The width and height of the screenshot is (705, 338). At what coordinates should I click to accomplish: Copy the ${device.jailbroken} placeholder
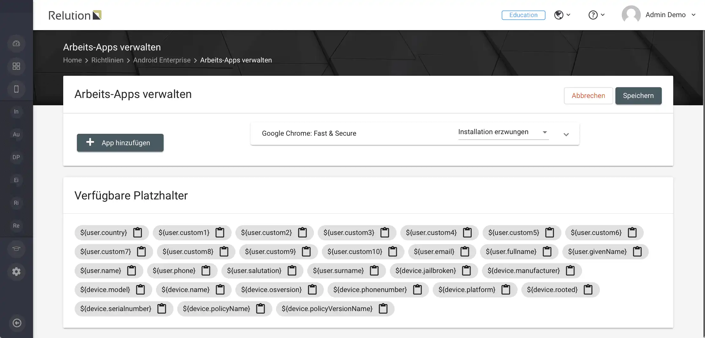(x=466, y=270)
